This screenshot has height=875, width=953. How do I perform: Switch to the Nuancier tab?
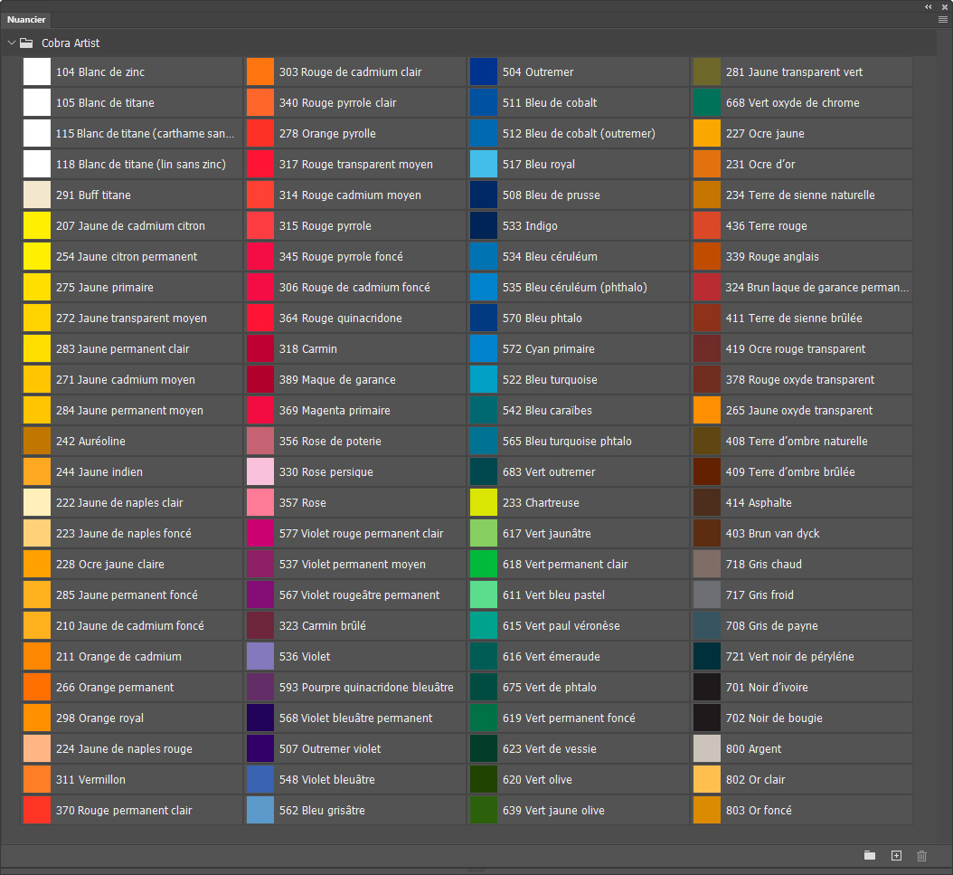coord(26,20)
